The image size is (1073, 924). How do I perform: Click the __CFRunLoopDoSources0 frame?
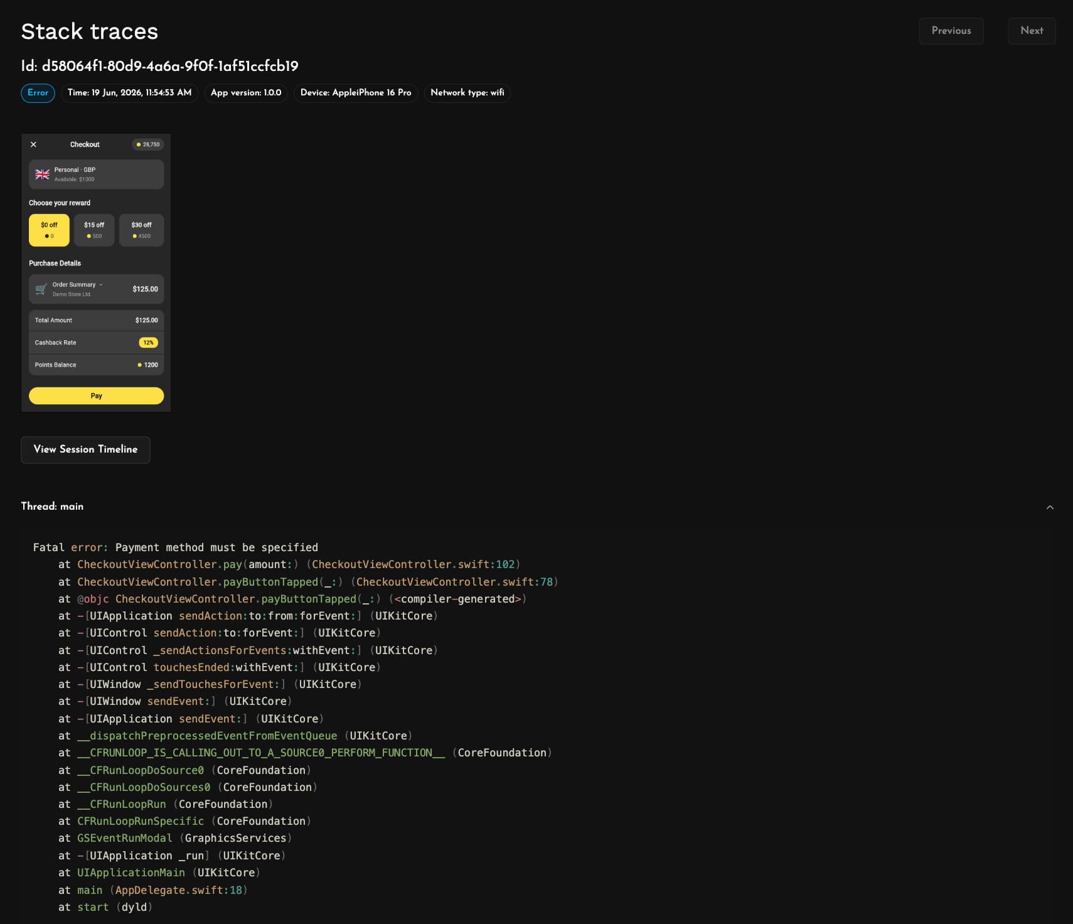pos(188,787)
